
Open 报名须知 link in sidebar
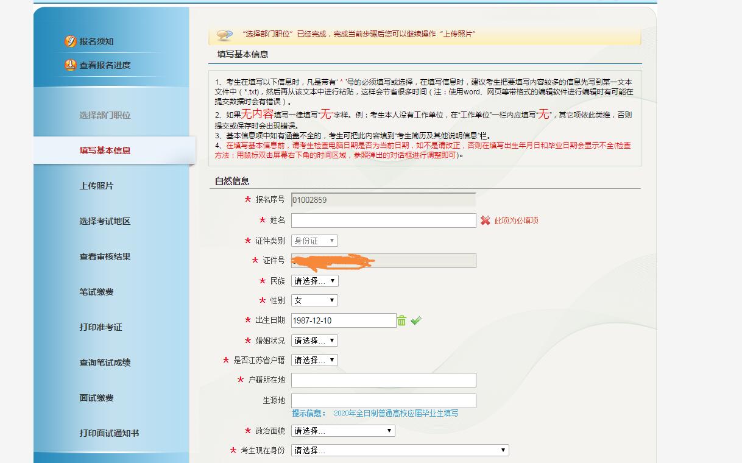96,41
